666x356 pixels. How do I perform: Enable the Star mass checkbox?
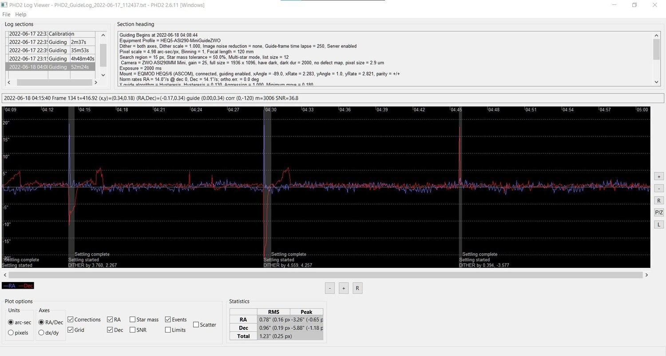(144, 320)
